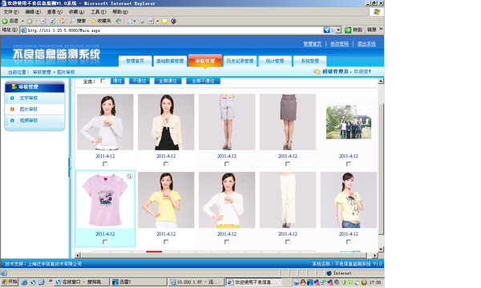Open the Edit icon dropdown arrow

157,21
